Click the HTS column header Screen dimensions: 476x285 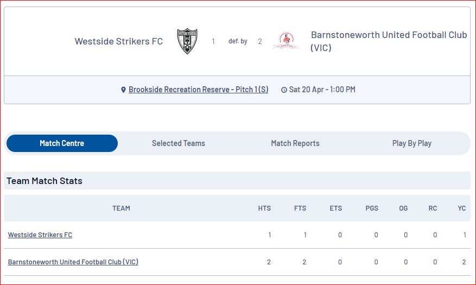point(264,208)
